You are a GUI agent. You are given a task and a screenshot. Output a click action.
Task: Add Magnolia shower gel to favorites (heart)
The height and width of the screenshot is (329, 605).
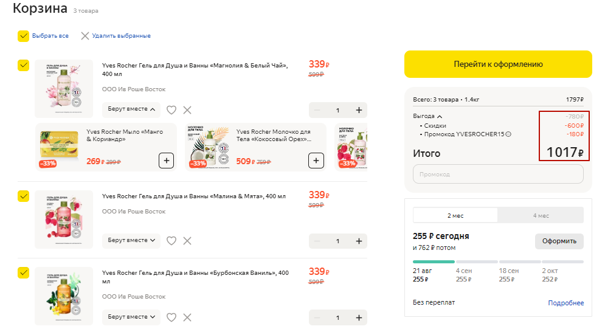pos(171,110)
